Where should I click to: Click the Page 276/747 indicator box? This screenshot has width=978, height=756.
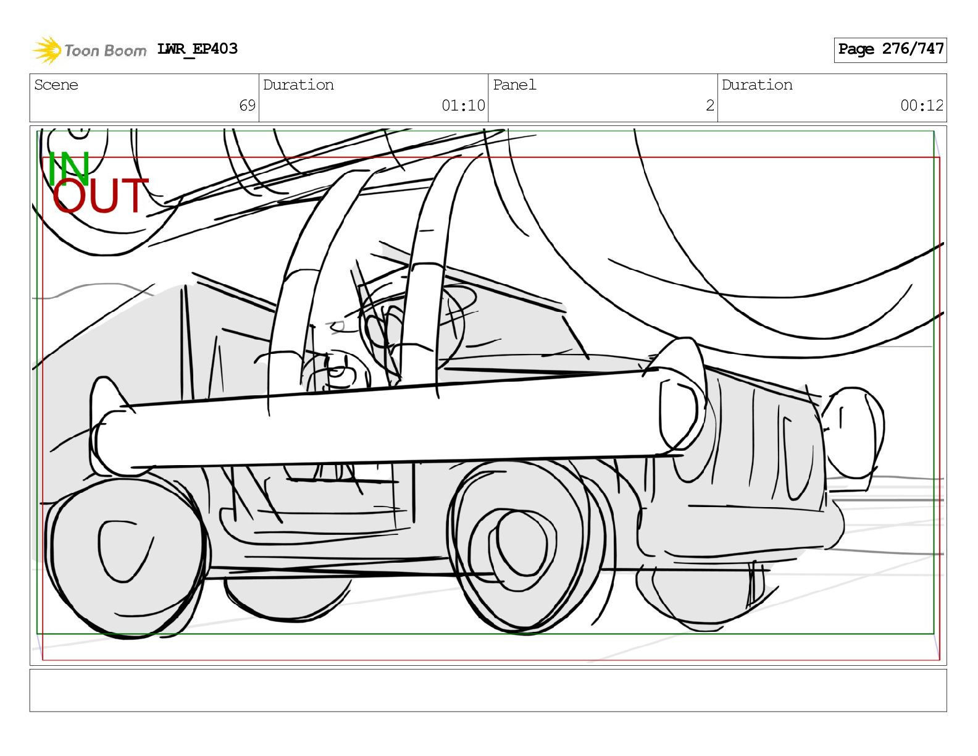[890, 49]
